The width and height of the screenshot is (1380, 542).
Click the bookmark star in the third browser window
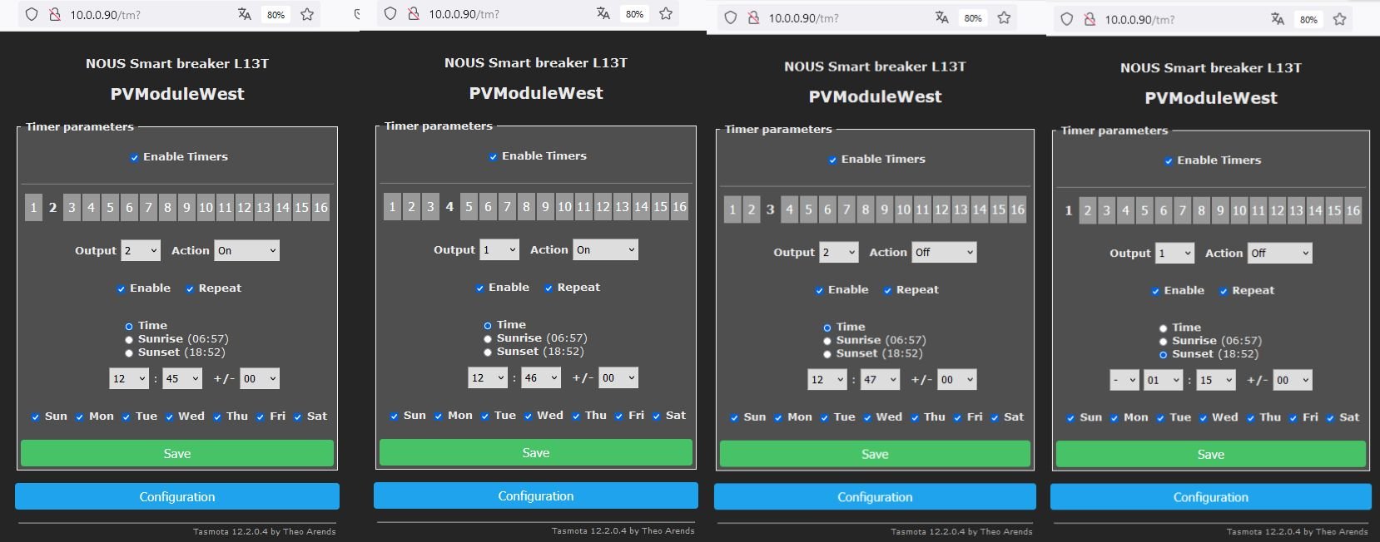point(1004,17)
